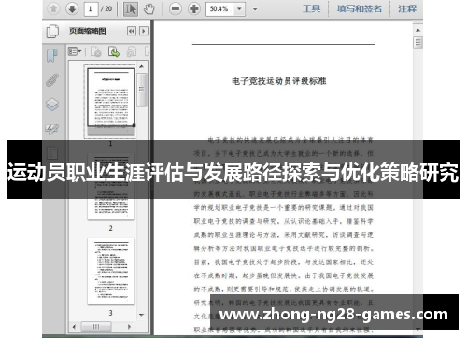
Task: Click the document vertical scroll handle
Action: 417,42
